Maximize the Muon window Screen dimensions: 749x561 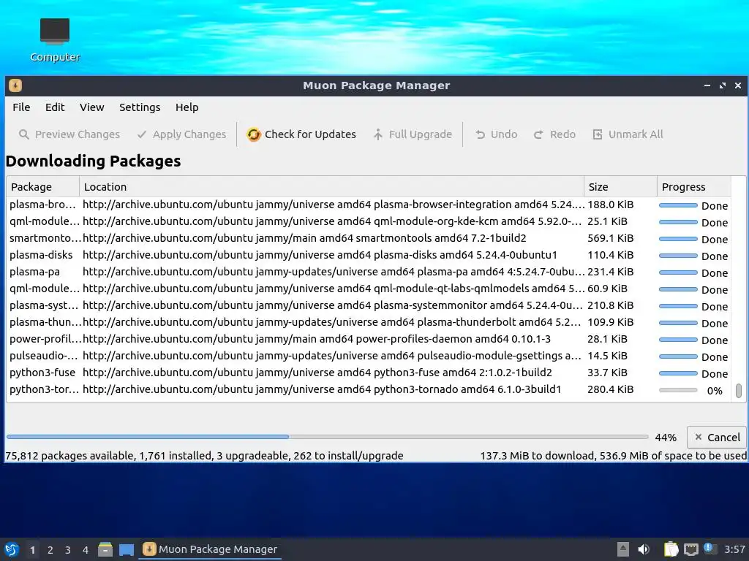[722, 85]
